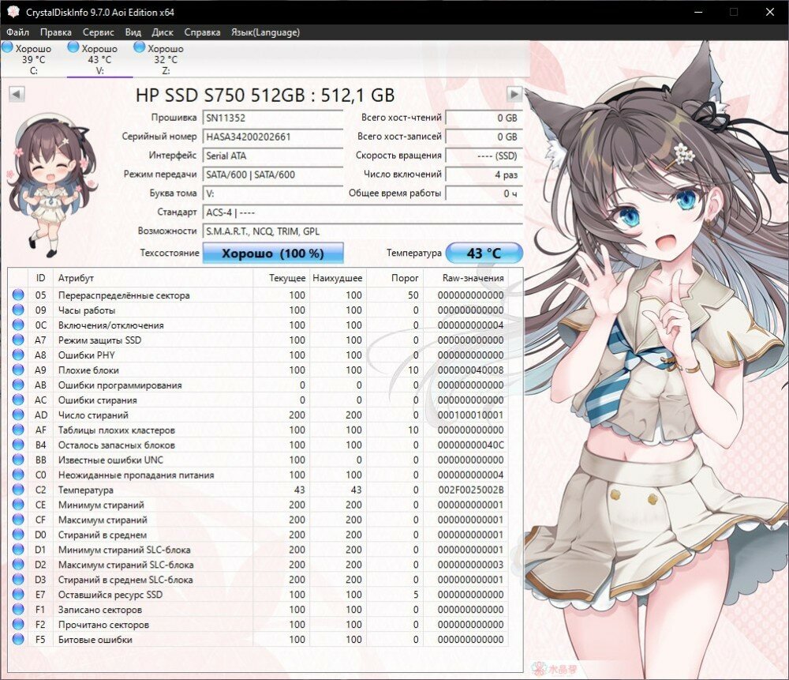
Task: Select disk C: tab at 39 °C
Action: 33,59
